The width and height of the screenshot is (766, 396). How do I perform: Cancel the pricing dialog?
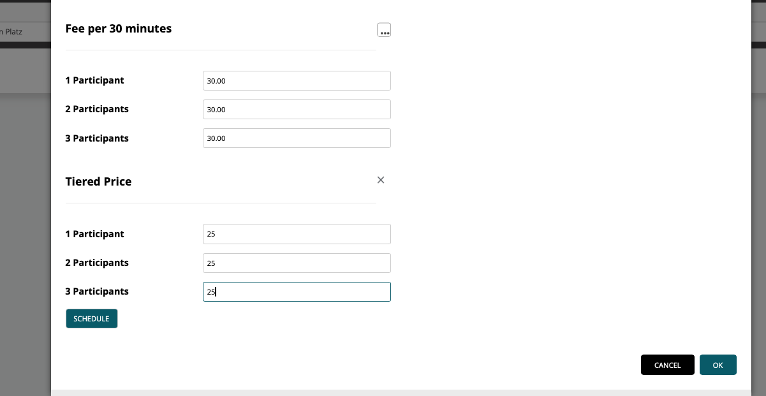point(668,365)
